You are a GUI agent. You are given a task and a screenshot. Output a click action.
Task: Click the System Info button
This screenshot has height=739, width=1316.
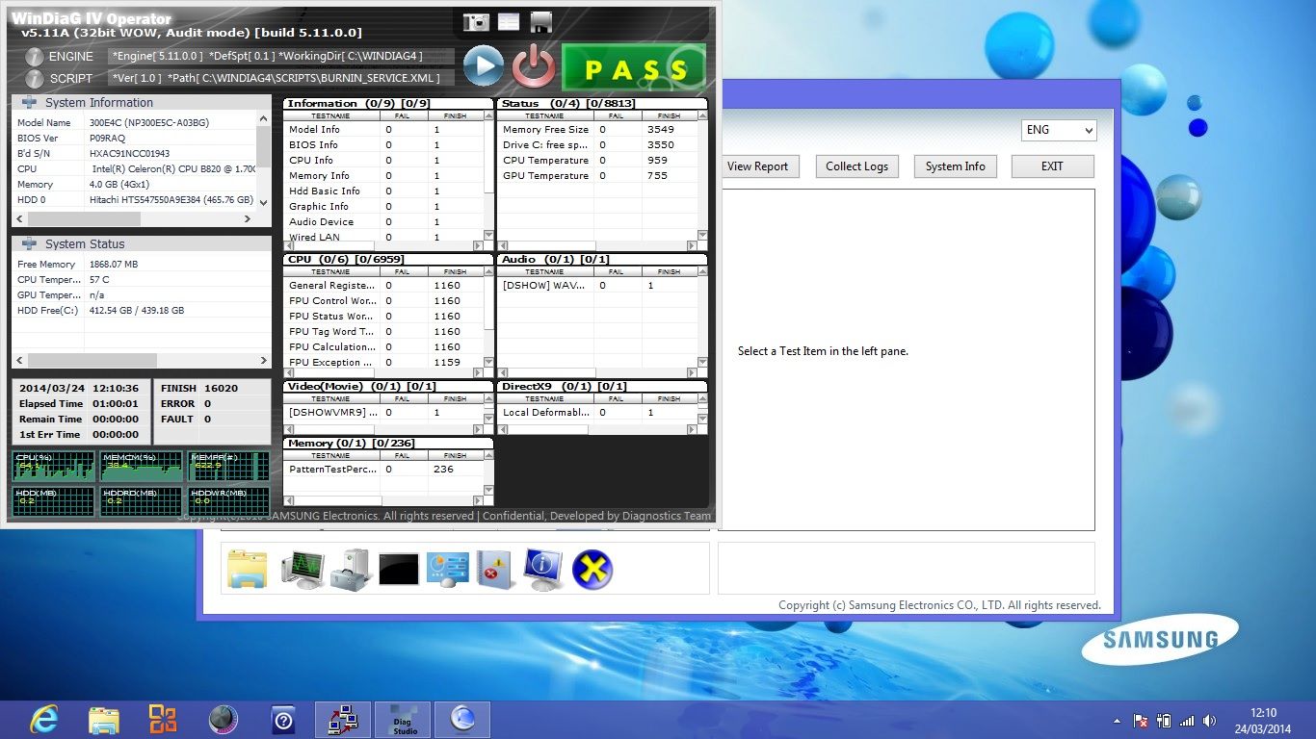956,166
